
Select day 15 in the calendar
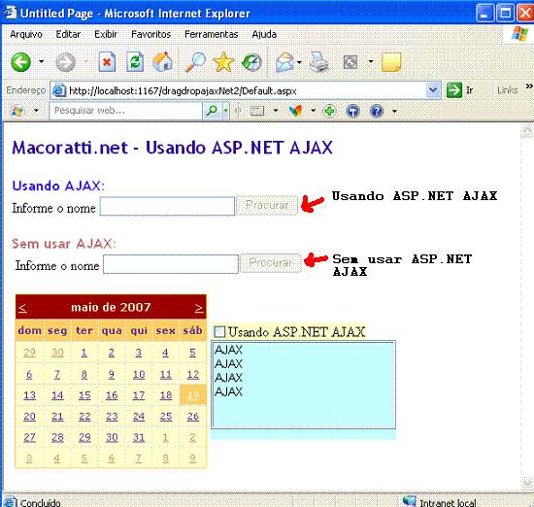[84, 395]
